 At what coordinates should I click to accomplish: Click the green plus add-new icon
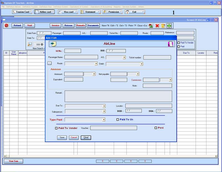point(169,26)
